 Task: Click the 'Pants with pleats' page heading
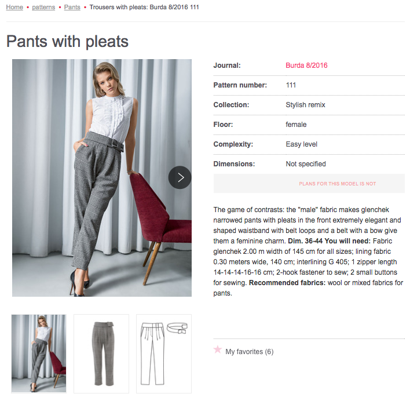(x=67, y=42)
